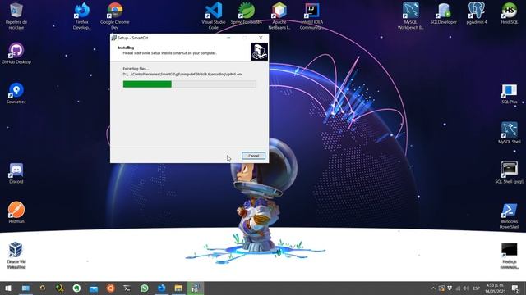Open MySQL Workbench desktop shortcut

point(411,16)
